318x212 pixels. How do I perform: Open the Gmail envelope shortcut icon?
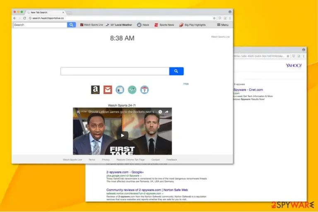[x=108, y=90]
